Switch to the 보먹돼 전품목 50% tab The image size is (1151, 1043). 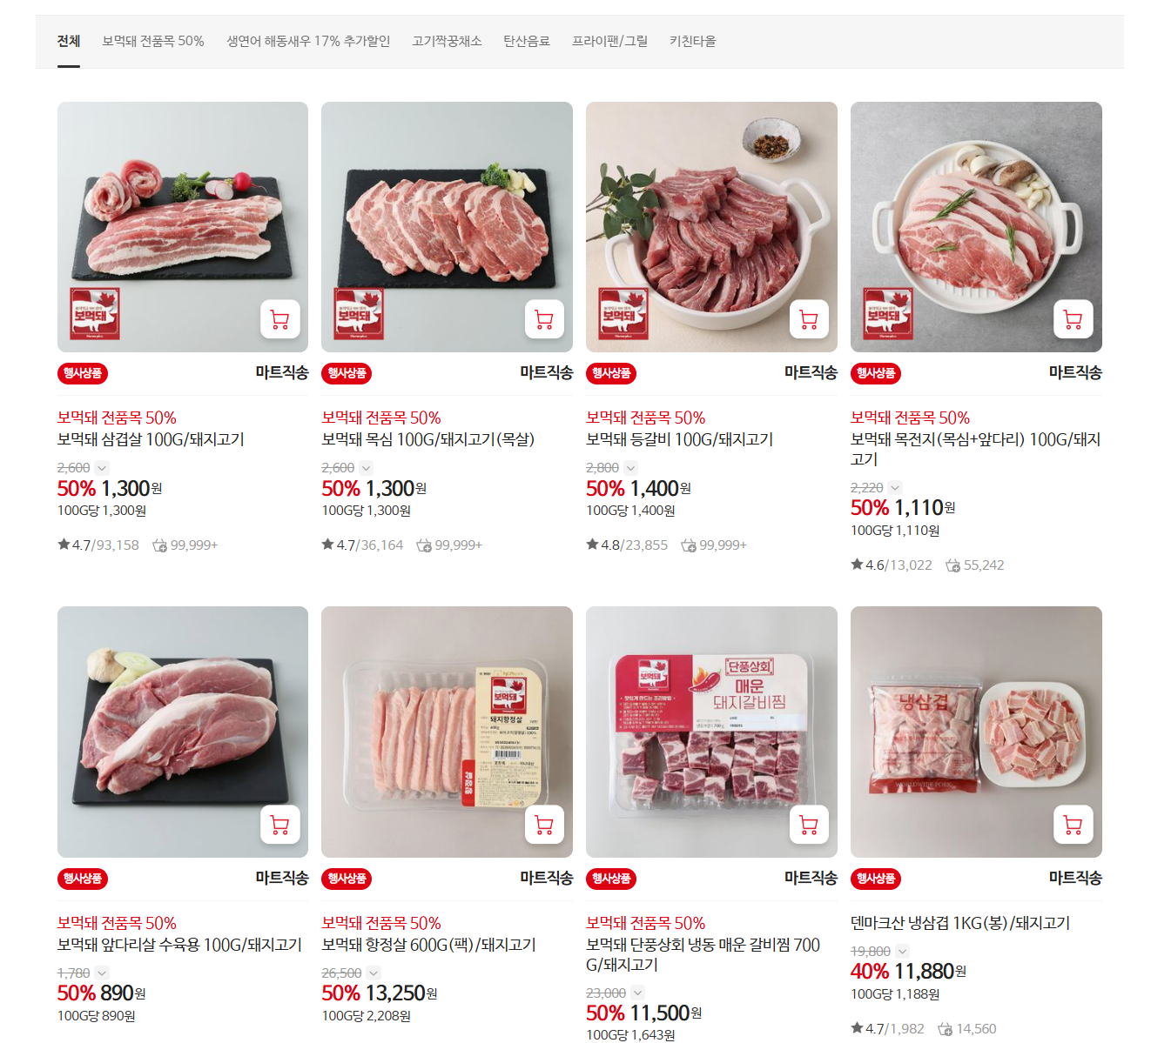[153, 41]
